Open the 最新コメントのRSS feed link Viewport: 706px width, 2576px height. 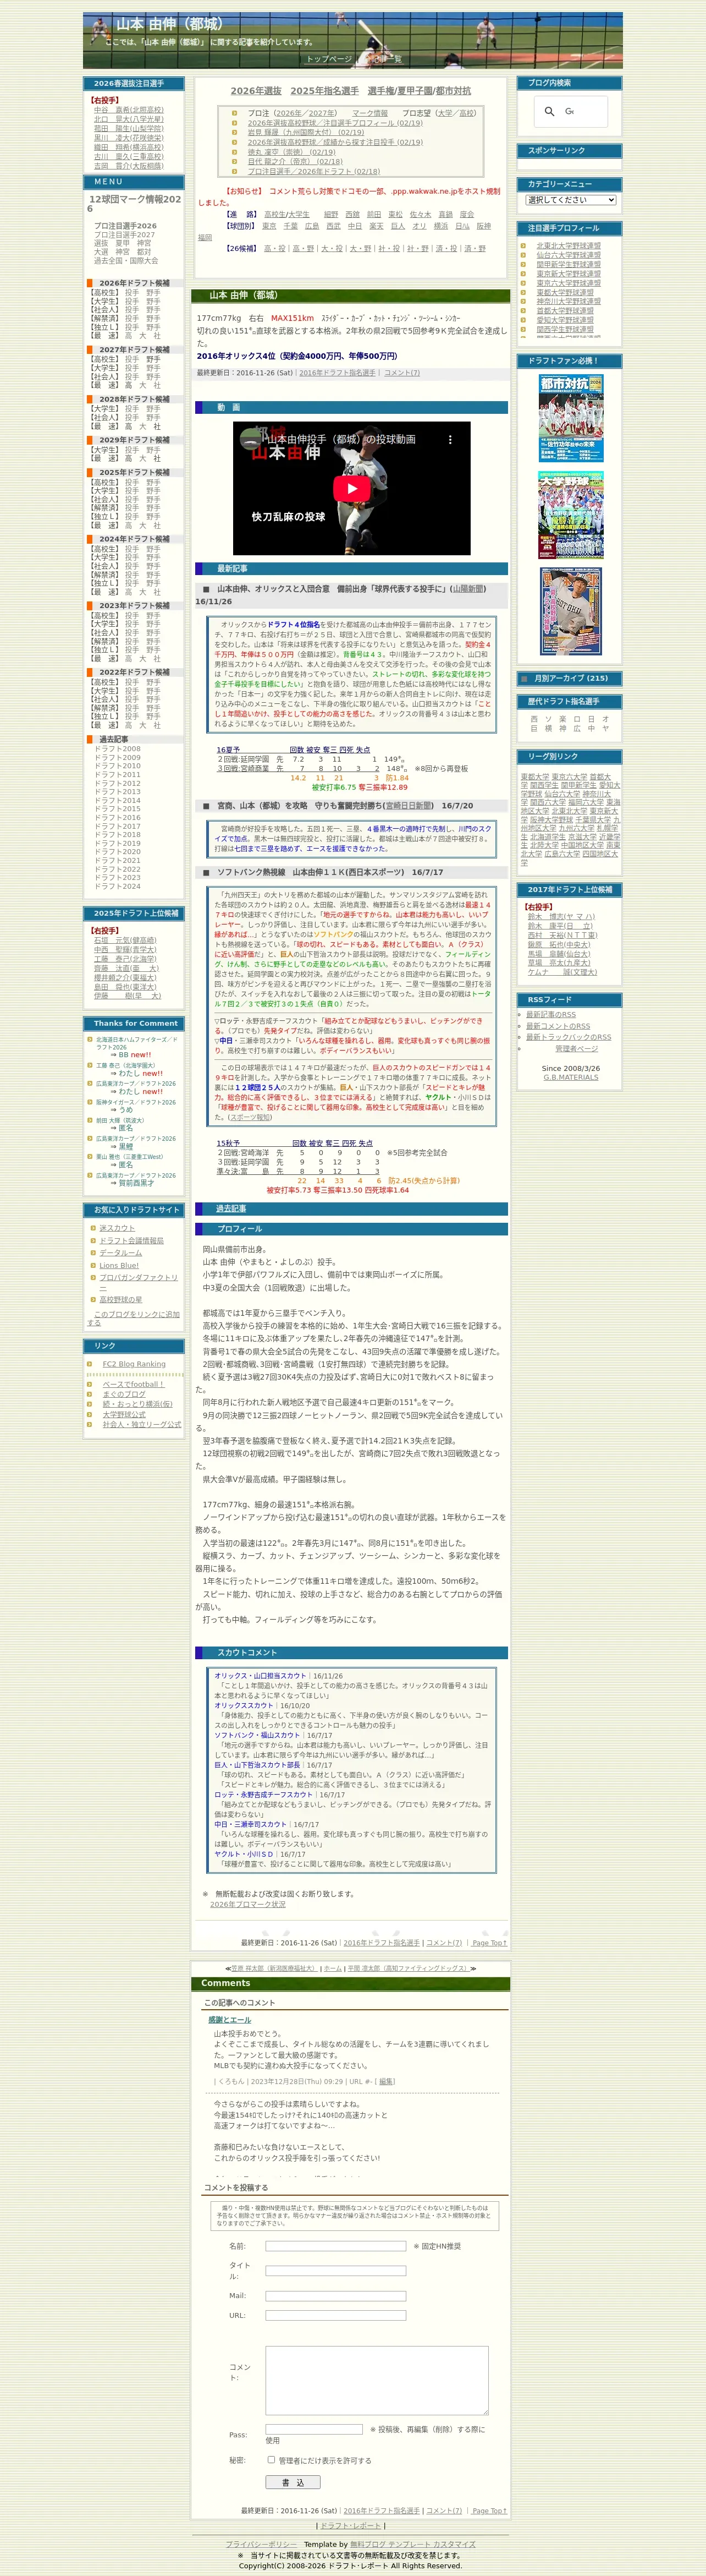coord(557,1026)
